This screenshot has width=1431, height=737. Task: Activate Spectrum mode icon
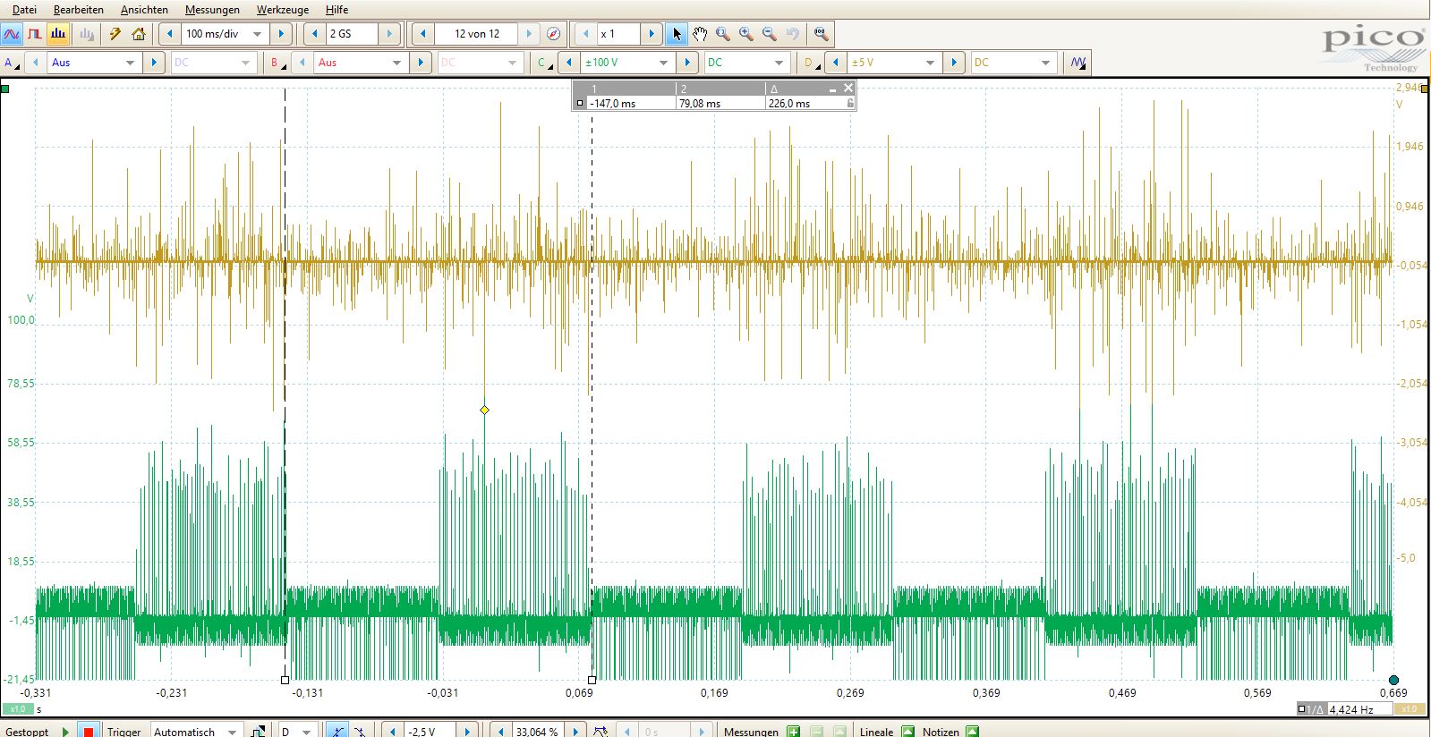(x=59, y=34)
